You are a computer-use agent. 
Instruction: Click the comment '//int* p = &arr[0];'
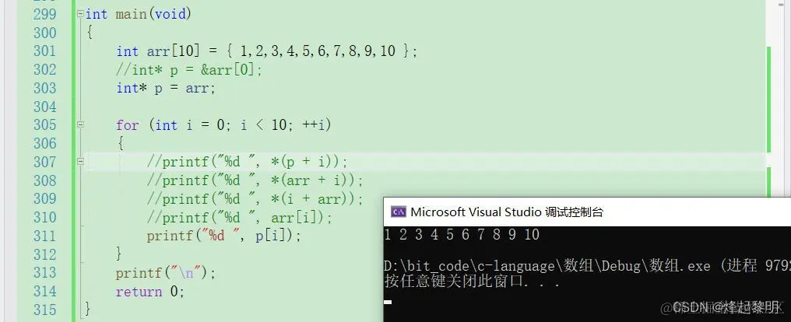coord(189,69)
